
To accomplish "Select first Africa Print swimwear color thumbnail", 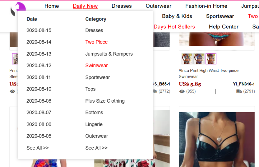I will 187,59.
